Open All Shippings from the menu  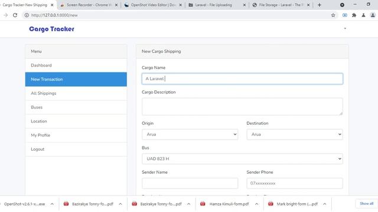click(76, 93)
